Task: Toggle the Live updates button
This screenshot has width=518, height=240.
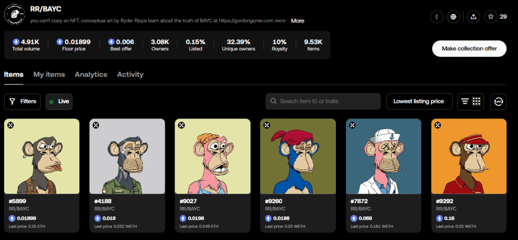Action: click(x=59, y=101)
